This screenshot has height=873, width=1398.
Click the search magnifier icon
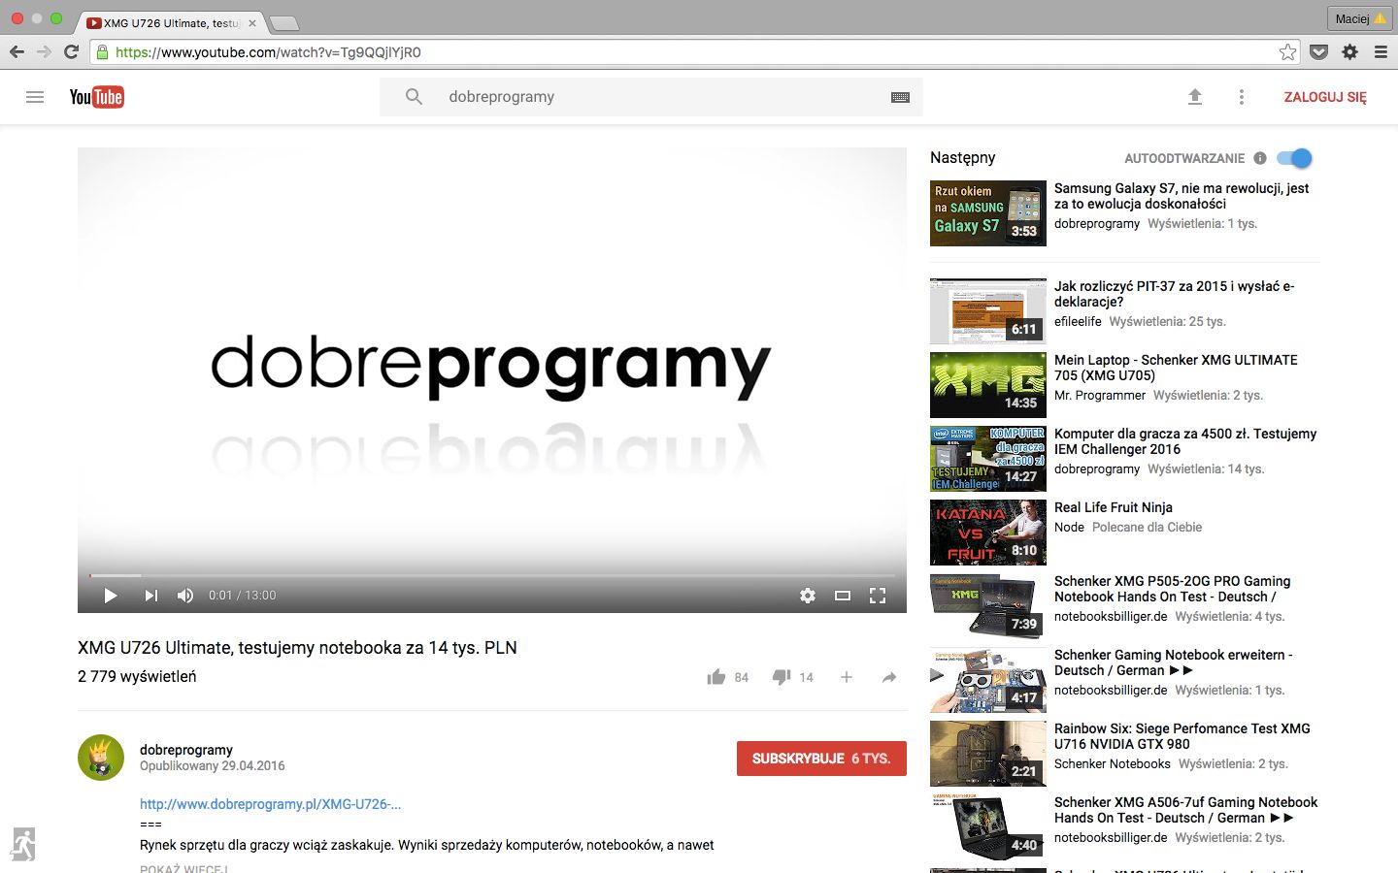point(414,97)
